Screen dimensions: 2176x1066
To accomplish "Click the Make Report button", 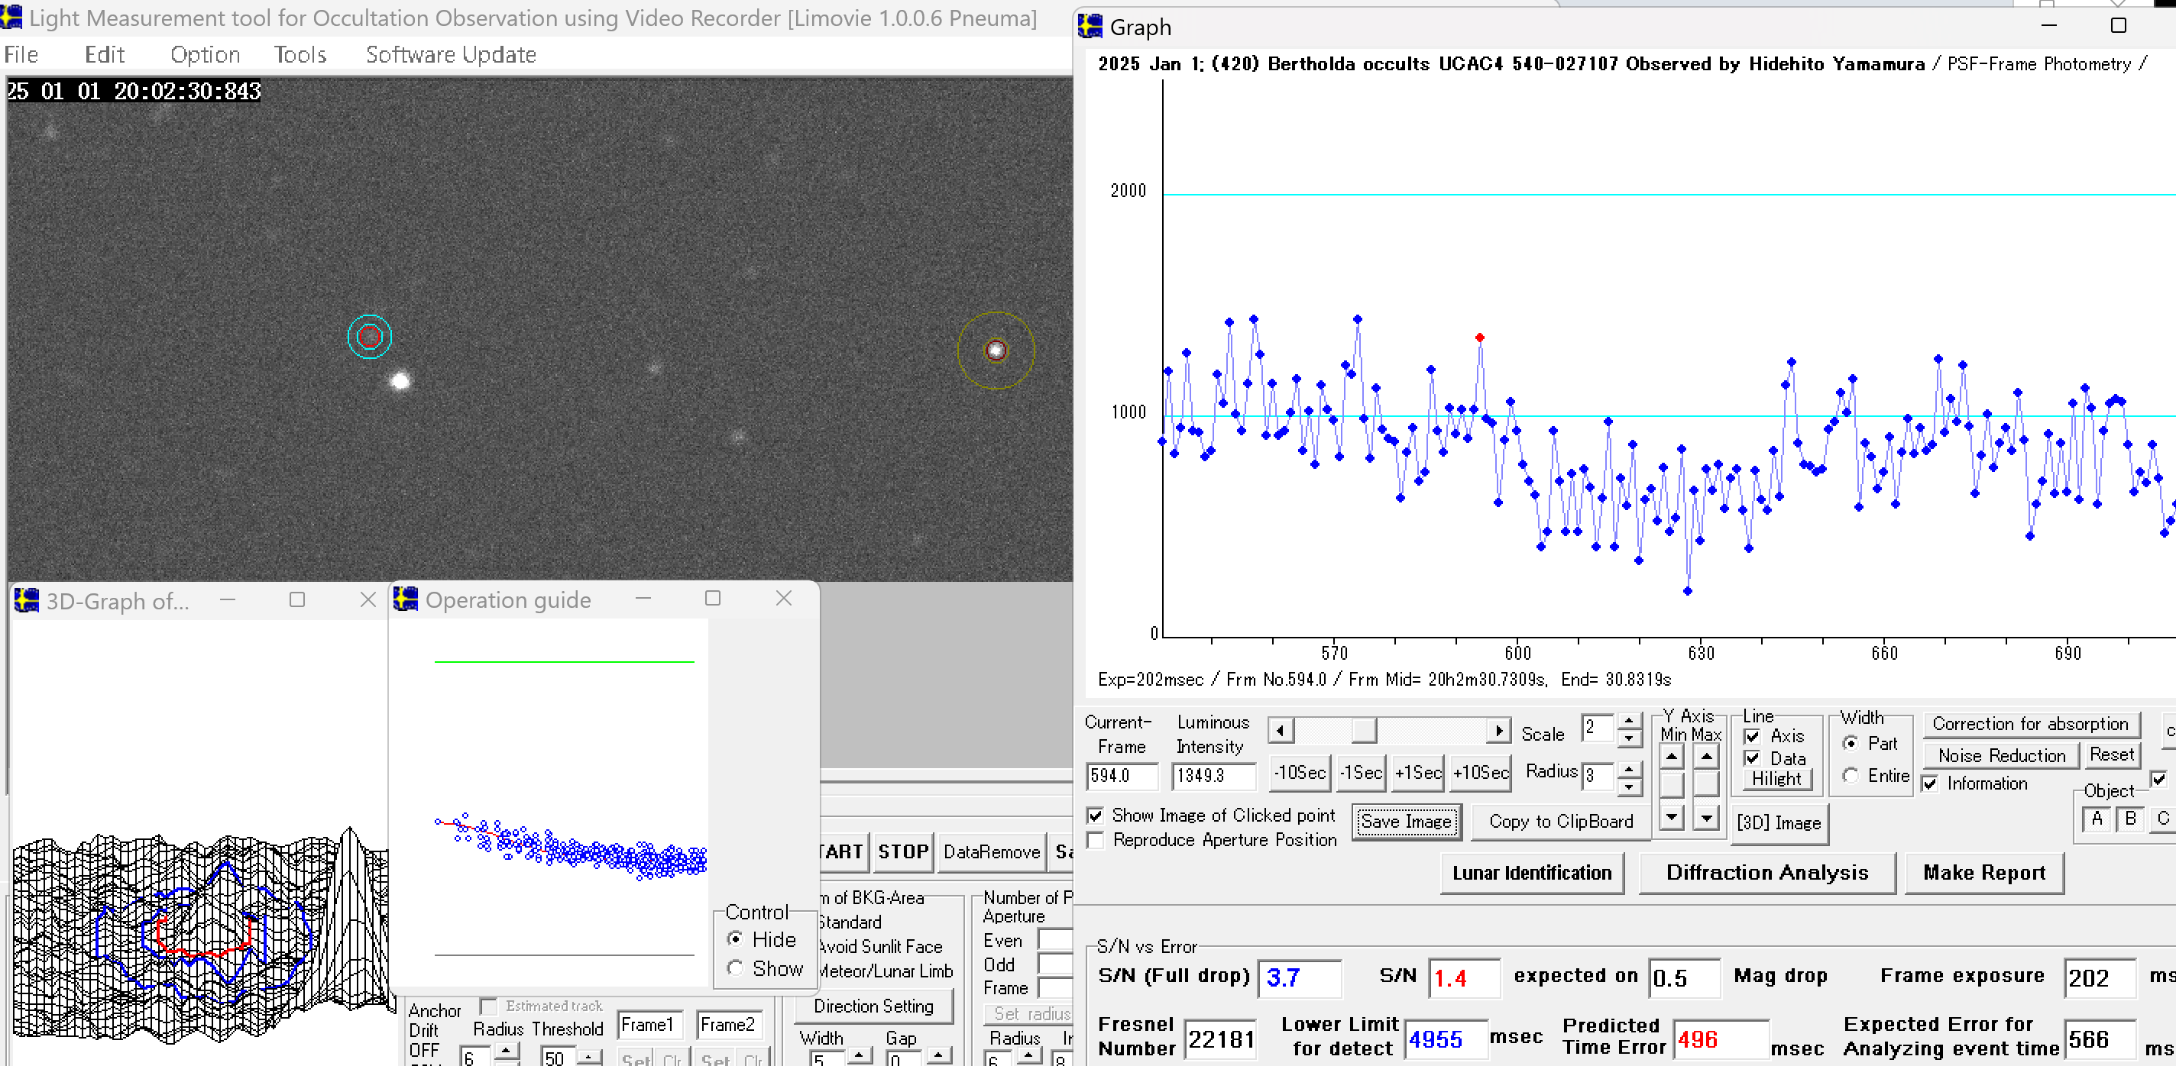I will point(1983,873).
